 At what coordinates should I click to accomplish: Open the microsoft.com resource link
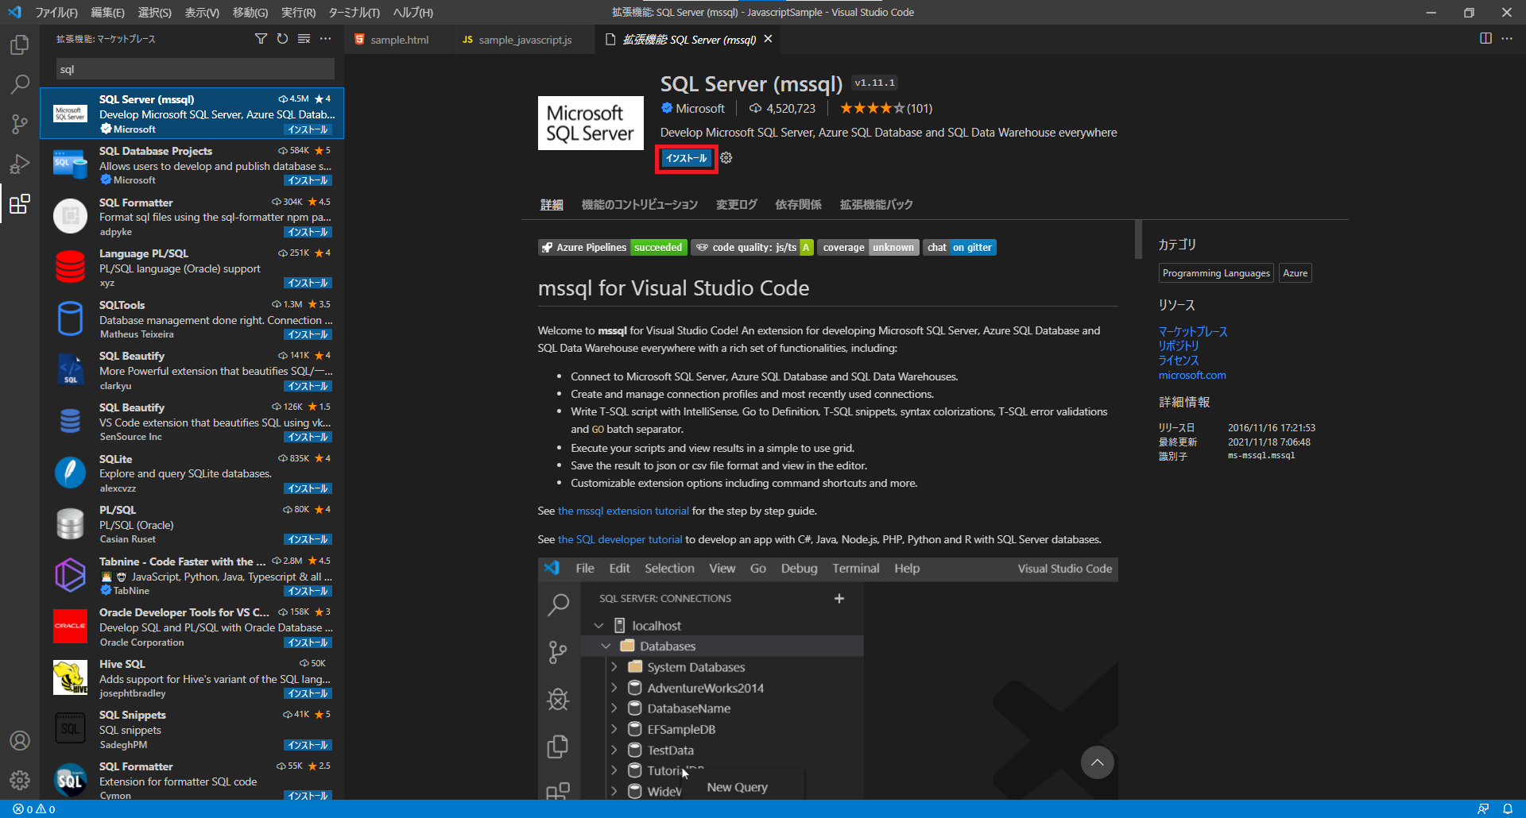[x=1192, y=376]
